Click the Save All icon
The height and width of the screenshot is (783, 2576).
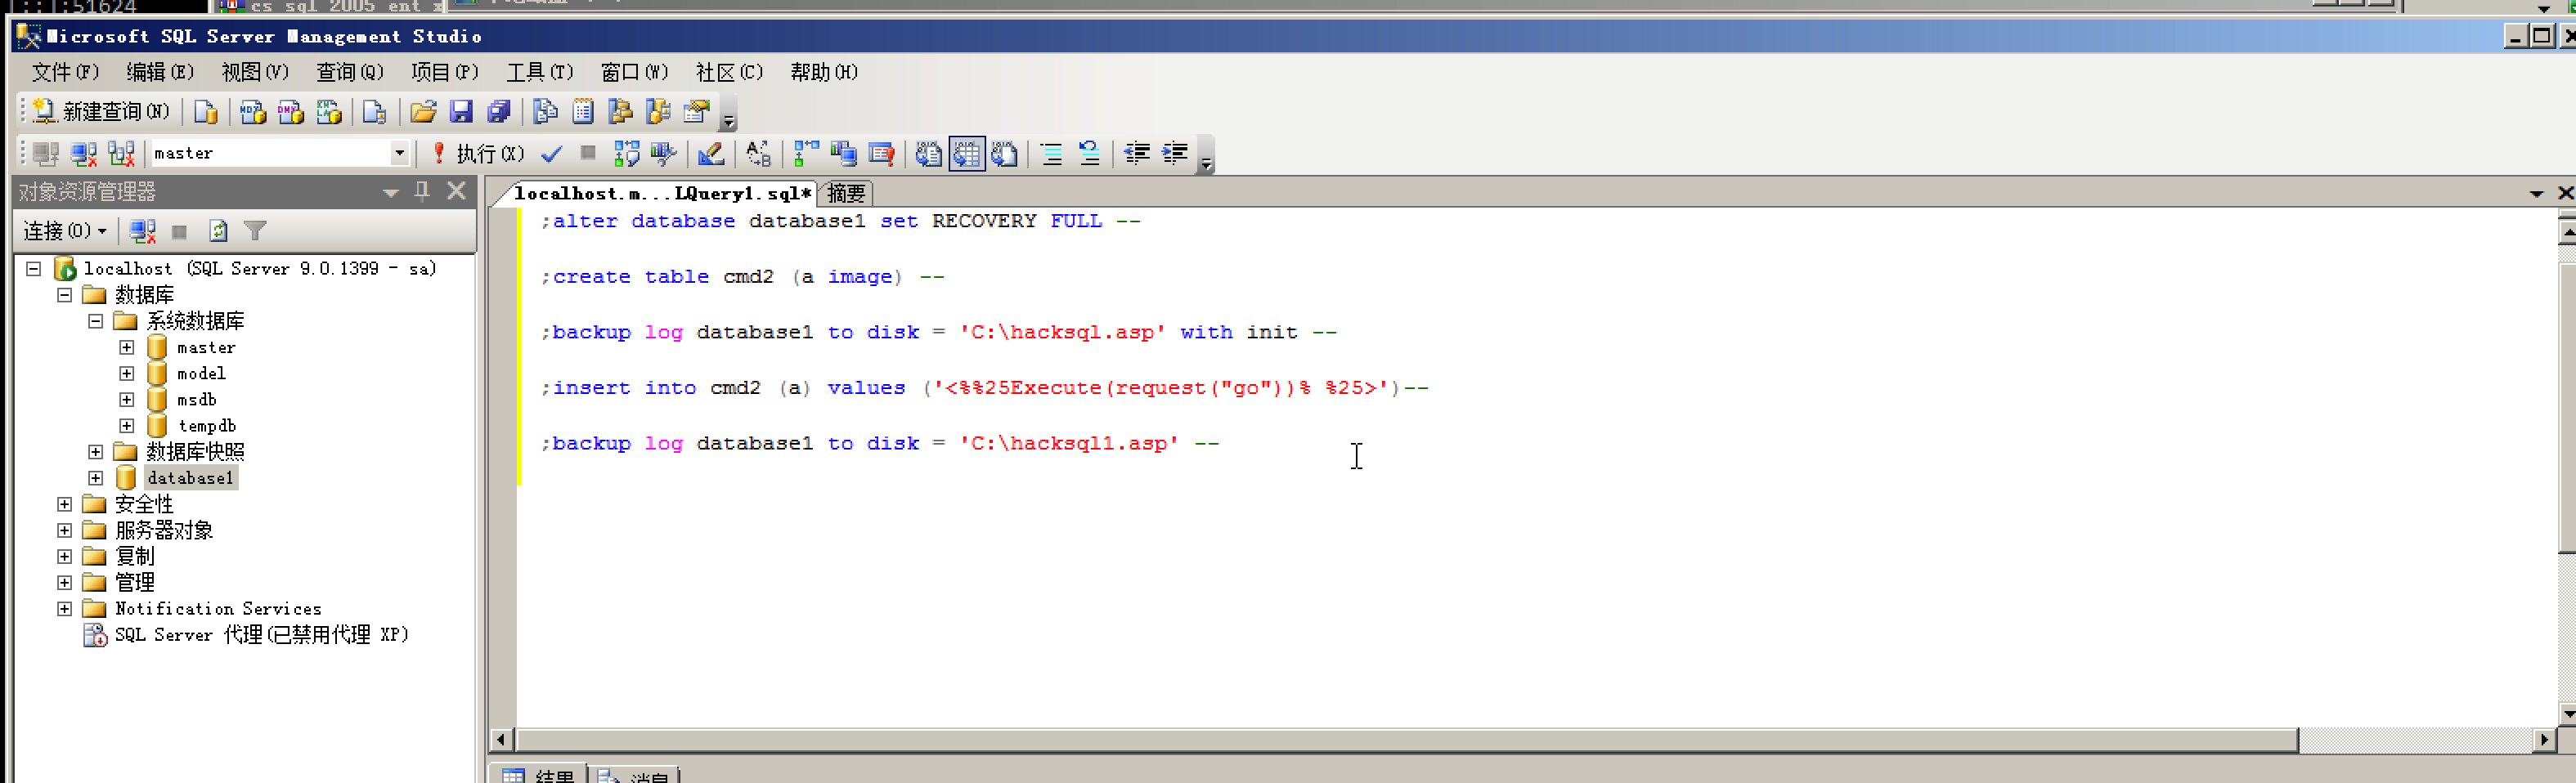[x=499, y=111]
